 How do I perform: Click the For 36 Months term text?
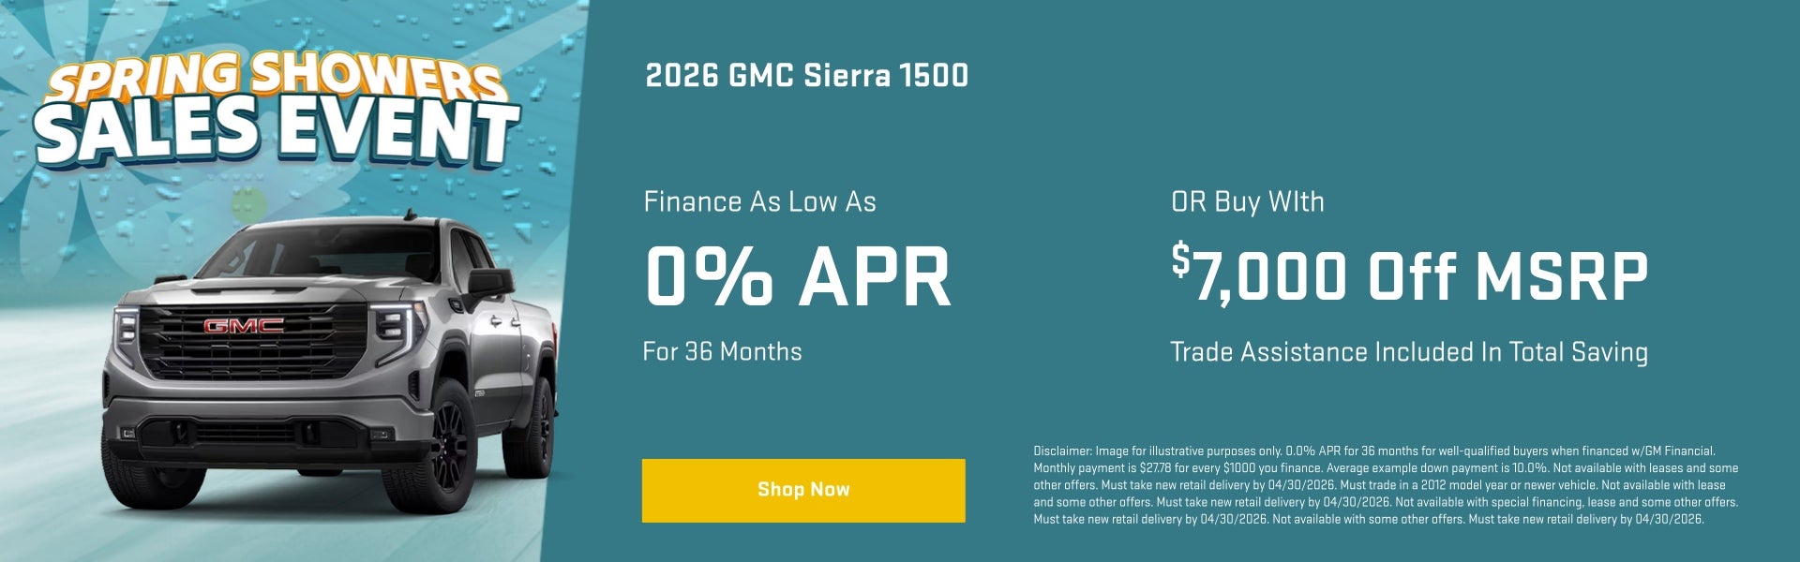(x=722, y=352)
